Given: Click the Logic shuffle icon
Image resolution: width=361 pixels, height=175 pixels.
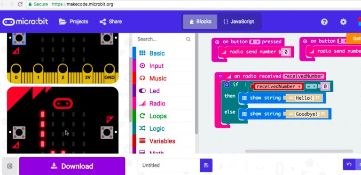Looking at the screenshot, I should click(142, 128).
